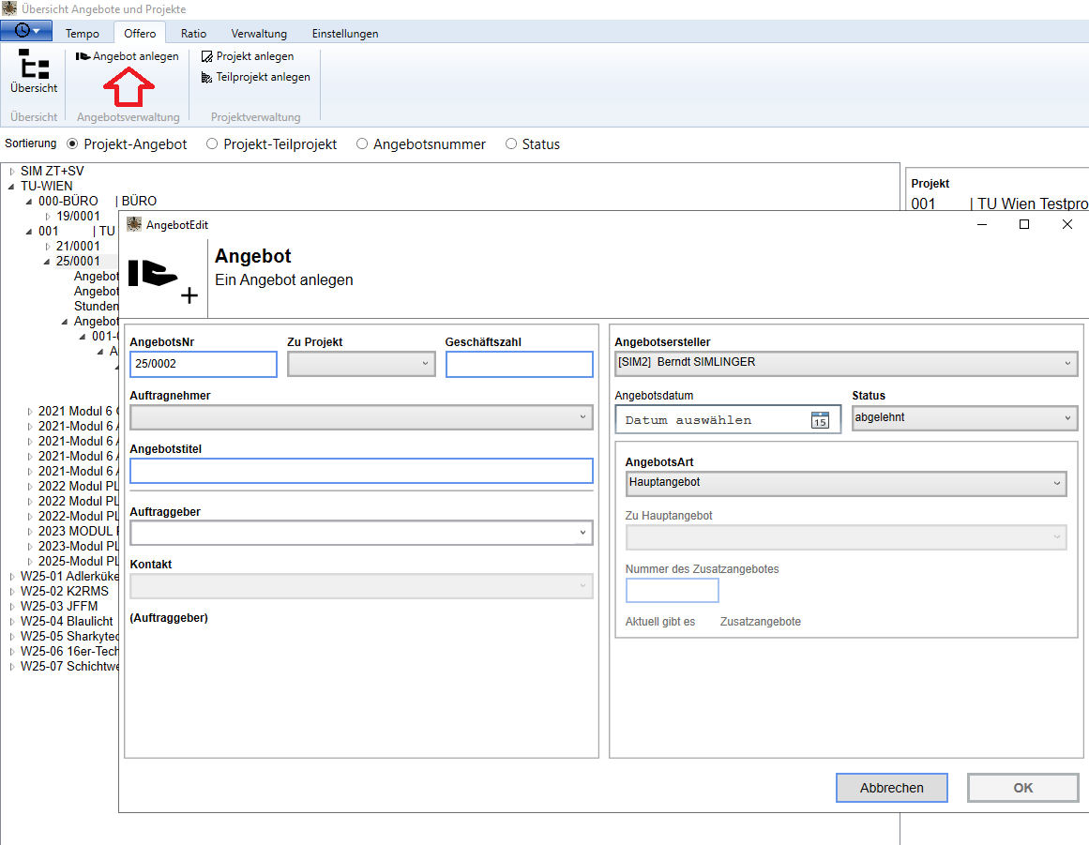This screenshot has width=1089, height=845.
Task: Select the Projekt-Teilprojekt sorting option
Action: [x=212, y=144]
